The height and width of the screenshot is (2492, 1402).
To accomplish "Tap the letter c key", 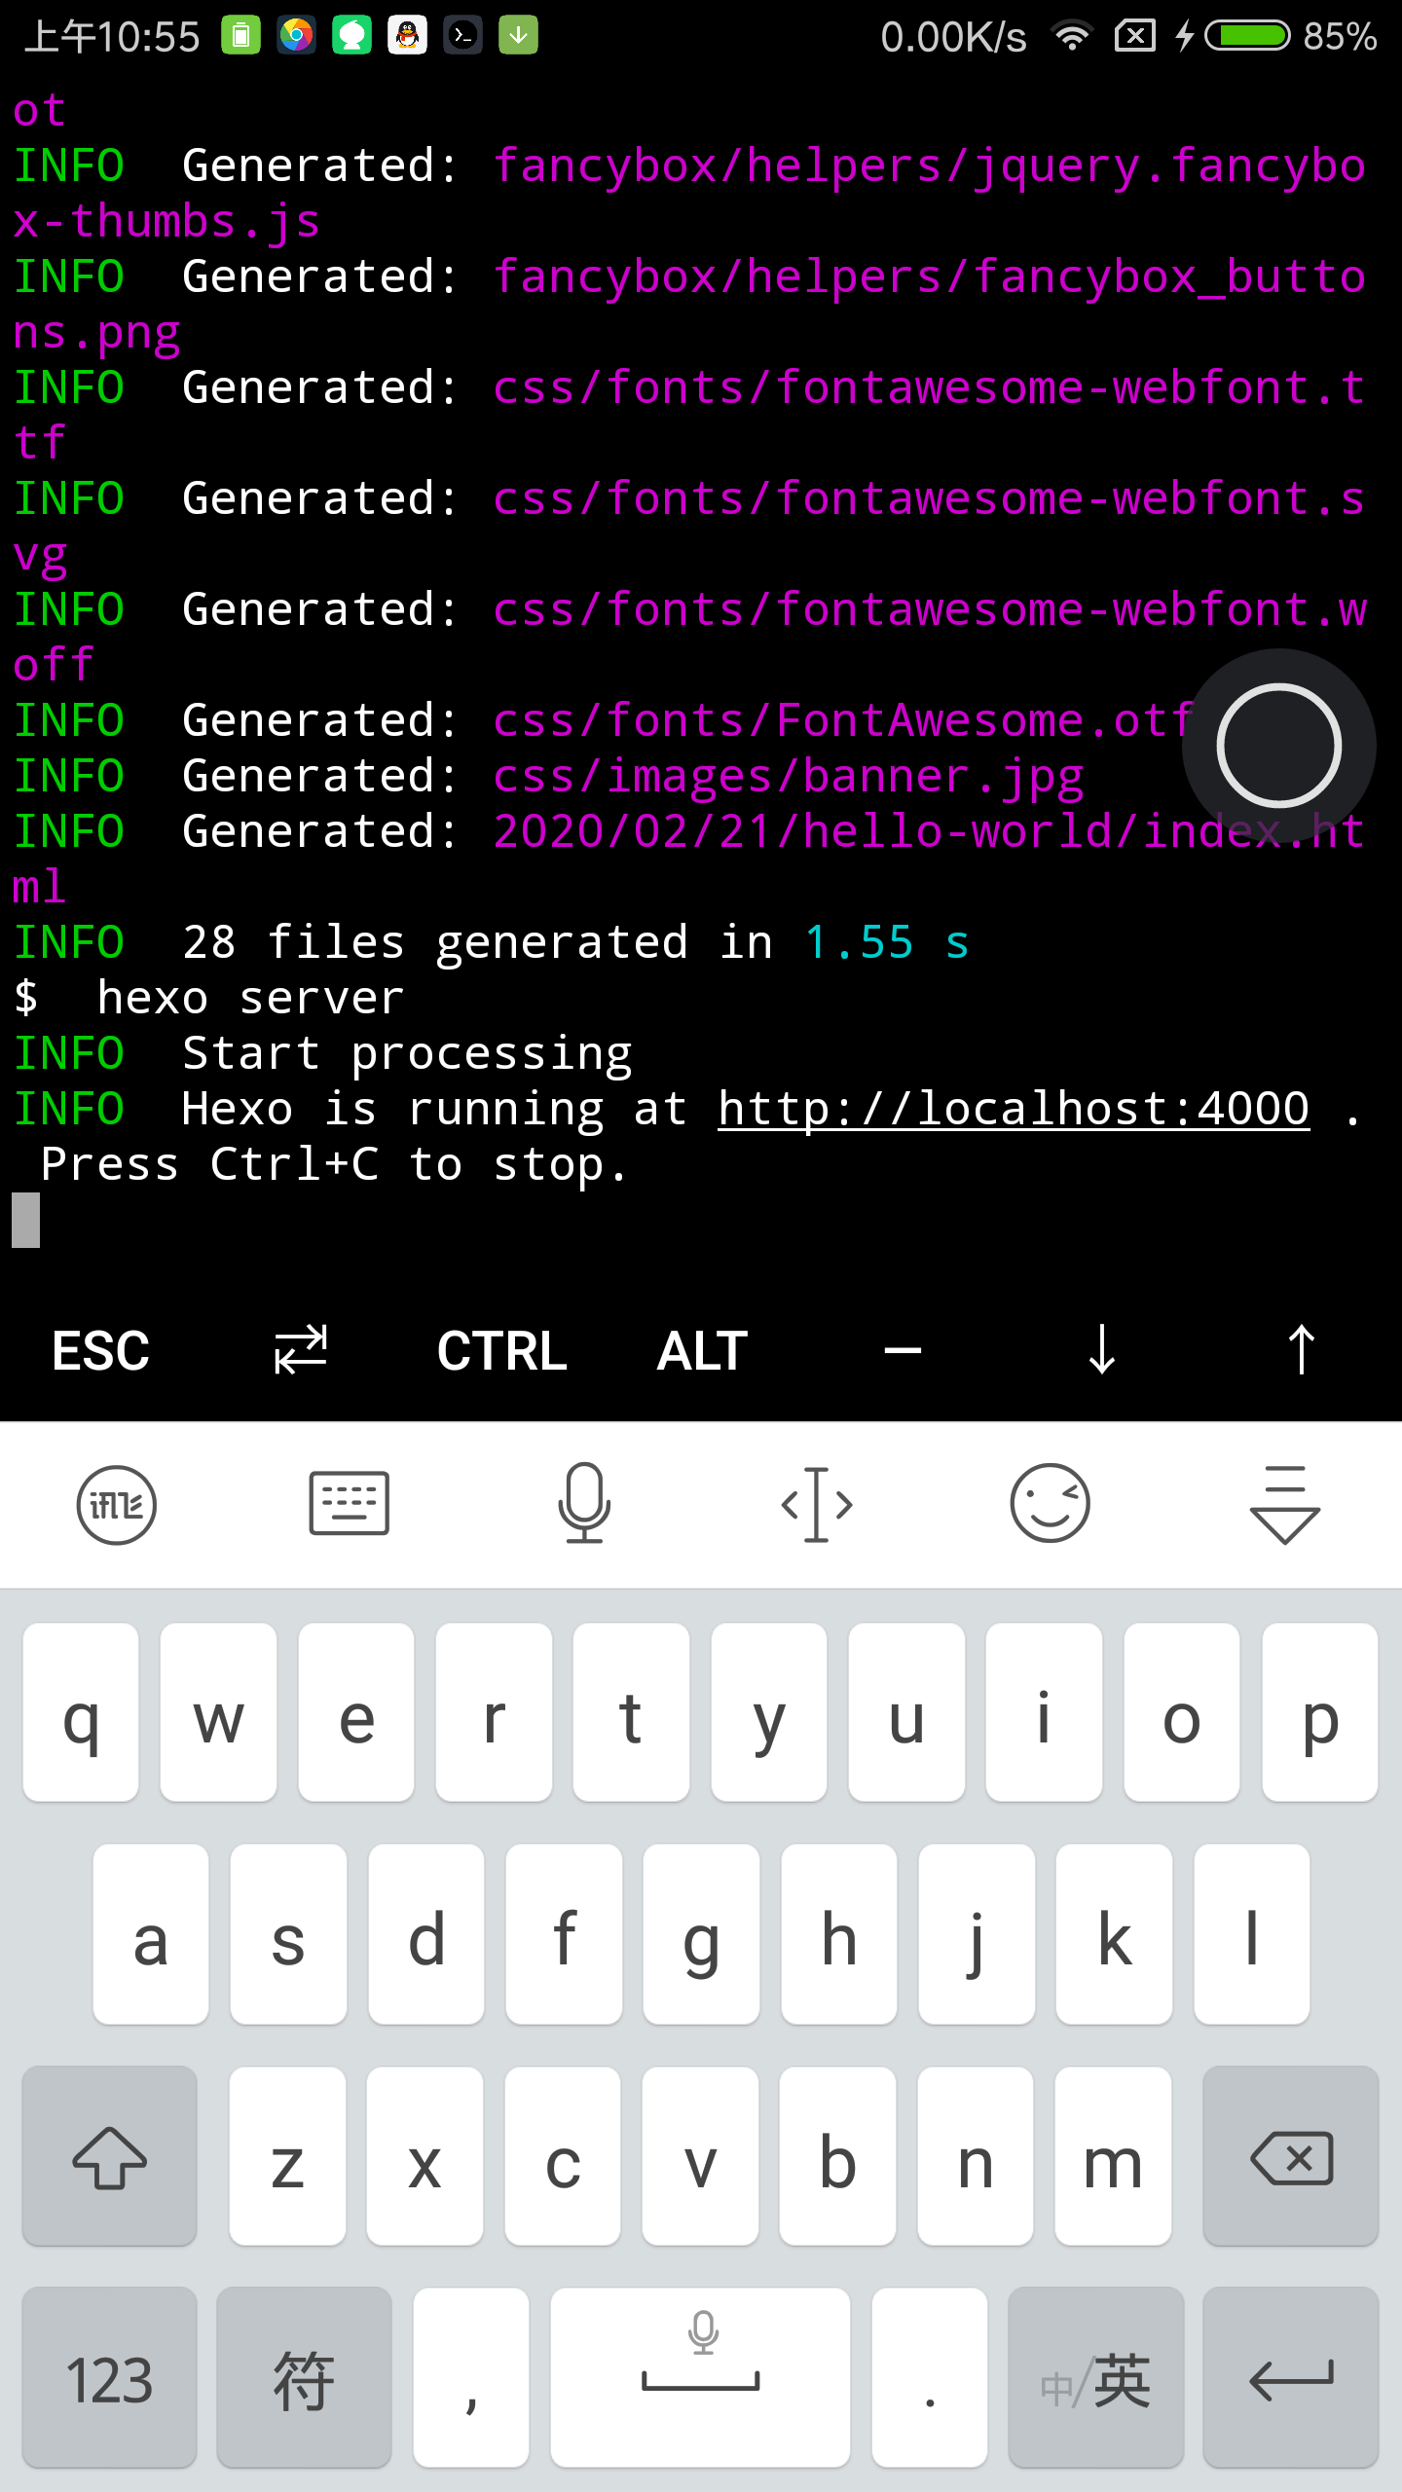I will tap(563, 2156).
